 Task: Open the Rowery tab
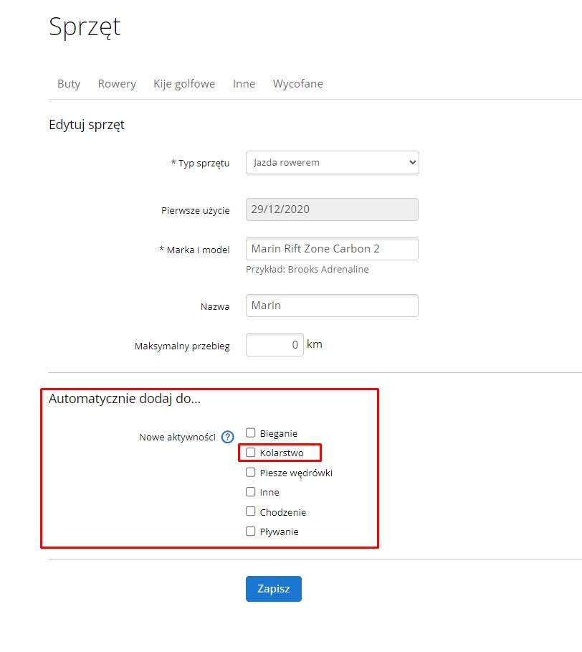pos(117,84)
